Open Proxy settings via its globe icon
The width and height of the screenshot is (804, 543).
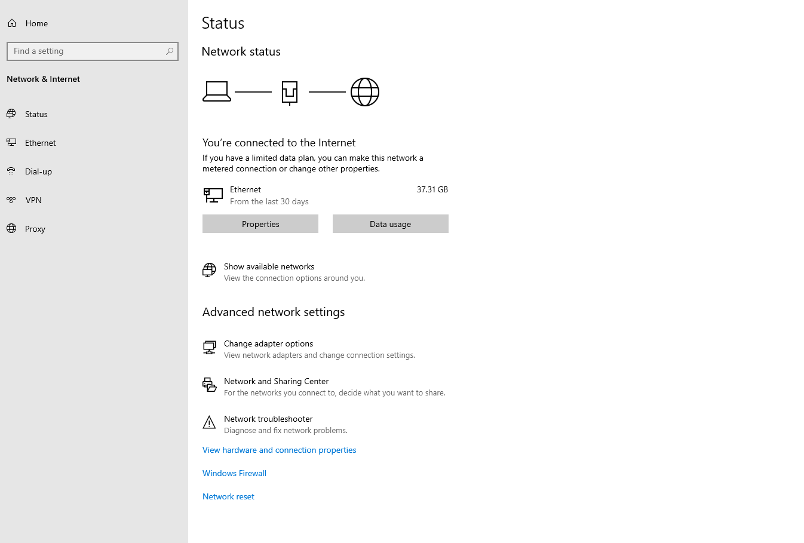click(11, 228)
